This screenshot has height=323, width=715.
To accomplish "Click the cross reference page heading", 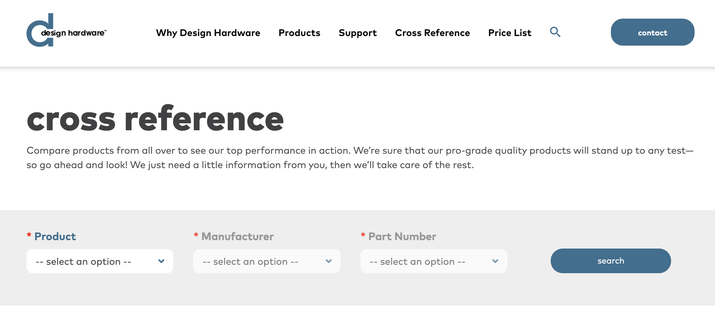I will (x=156, y=119).
